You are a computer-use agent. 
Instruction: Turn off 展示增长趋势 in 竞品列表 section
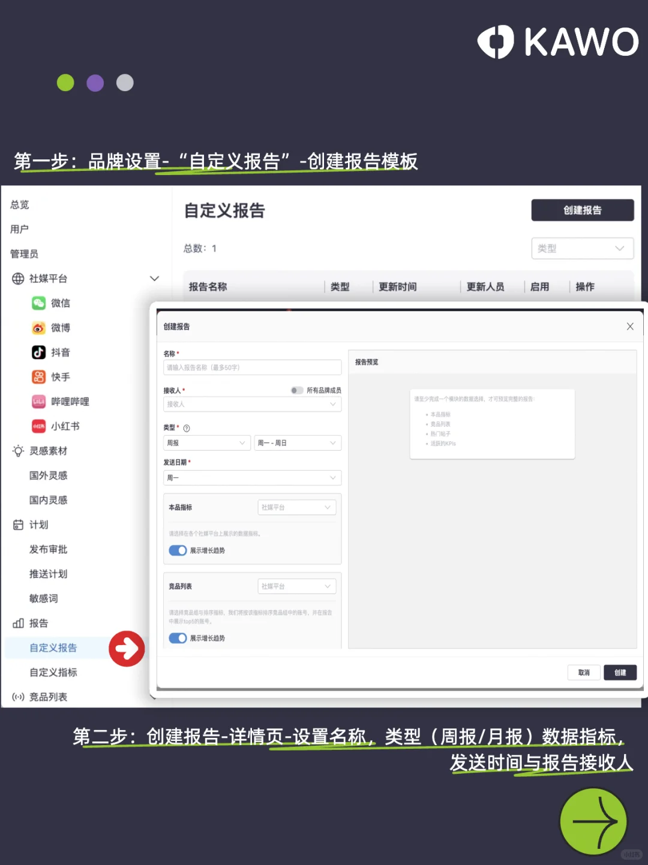[x=178, y=638]
